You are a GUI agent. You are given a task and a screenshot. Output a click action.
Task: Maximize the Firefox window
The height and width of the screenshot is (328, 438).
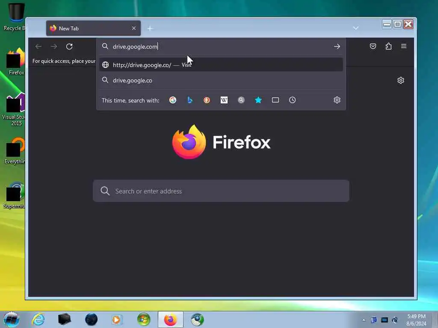(x=397, y=24)
